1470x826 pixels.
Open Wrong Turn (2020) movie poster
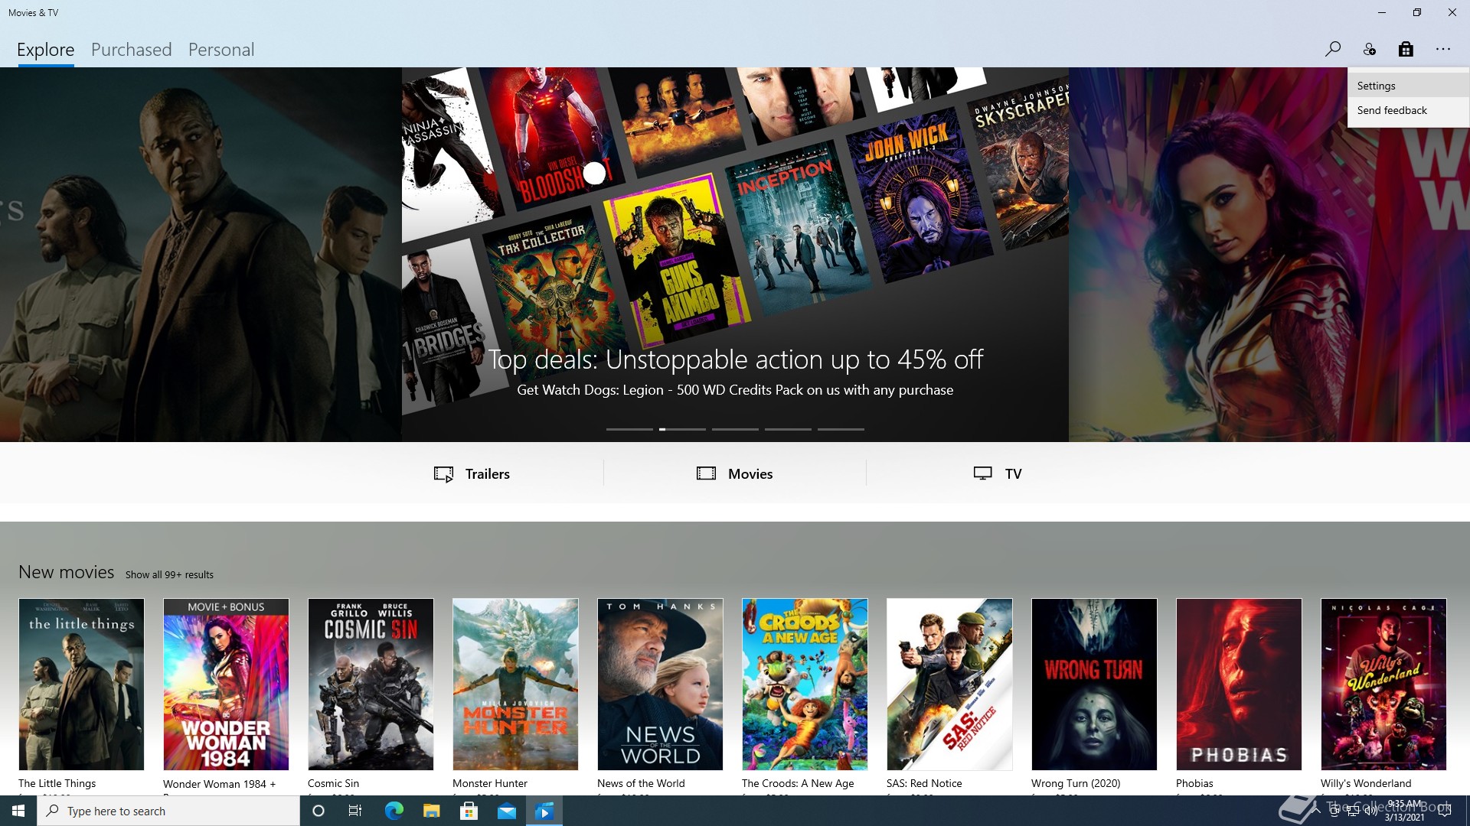pos(1094,685)
